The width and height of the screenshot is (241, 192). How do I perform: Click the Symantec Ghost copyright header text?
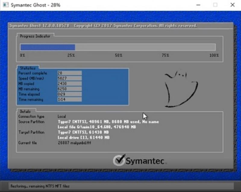coord(103,26)
